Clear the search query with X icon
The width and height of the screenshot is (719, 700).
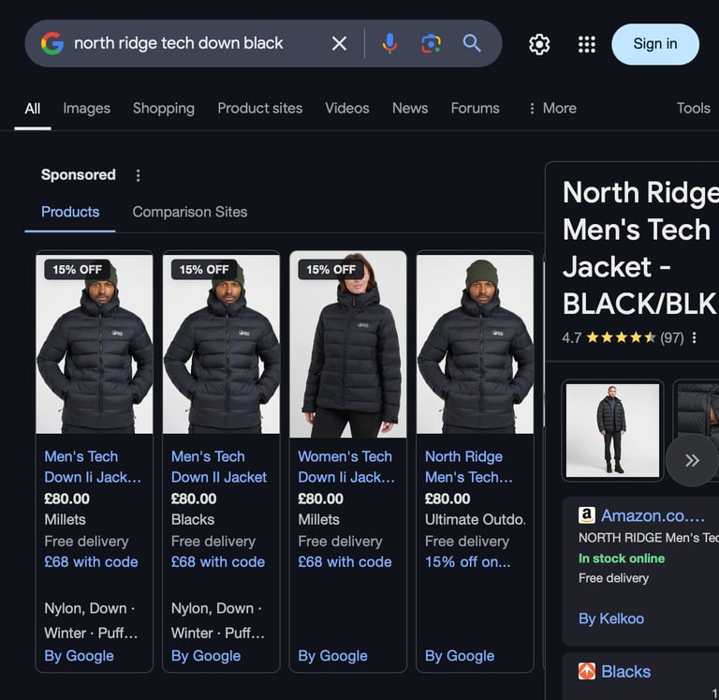339,44
